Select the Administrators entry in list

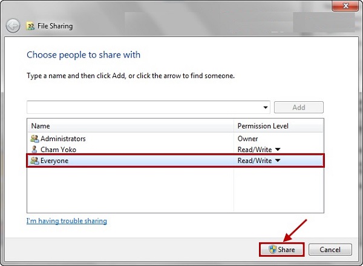63,139
